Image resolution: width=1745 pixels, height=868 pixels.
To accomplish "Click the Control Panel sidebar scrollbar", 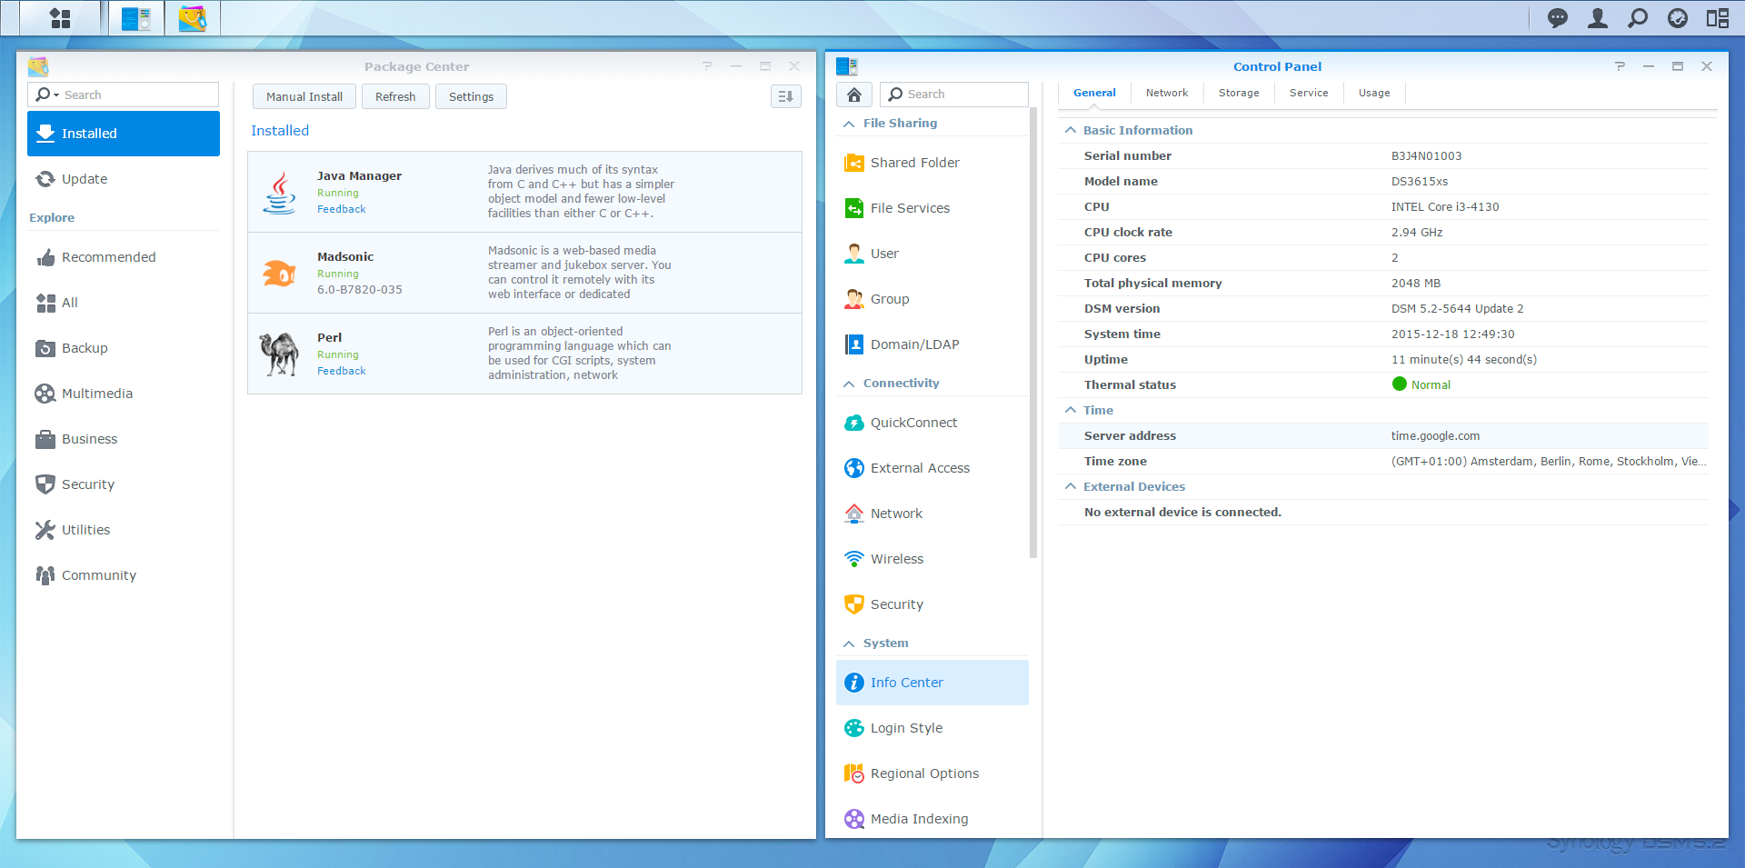I will tap(1032, 333).
